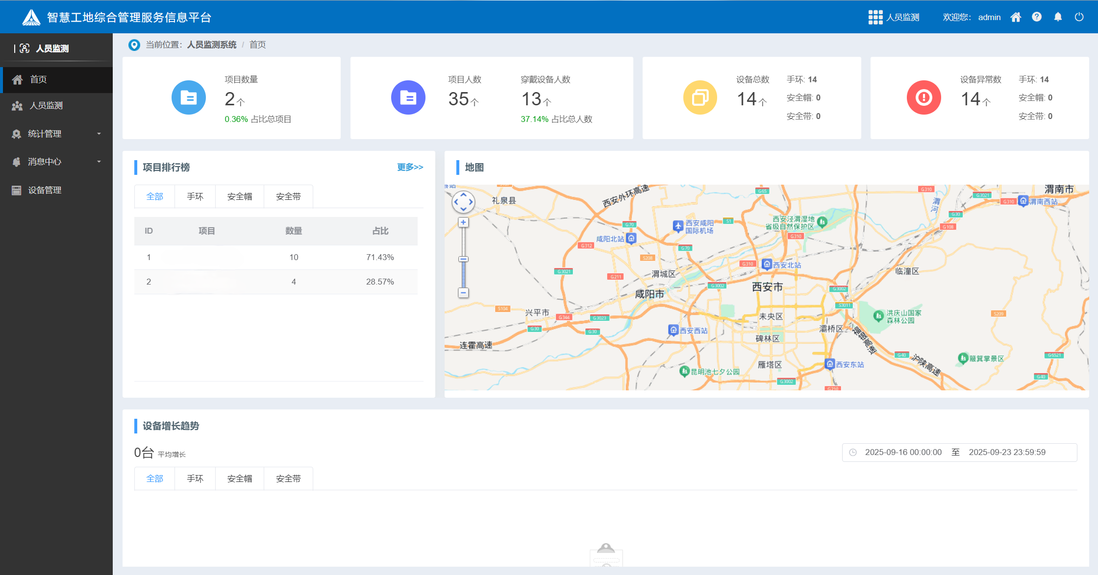Viewport: 1098px width, 575px height.
Task: Click the 更多>> link
Action: pos(410,167)
